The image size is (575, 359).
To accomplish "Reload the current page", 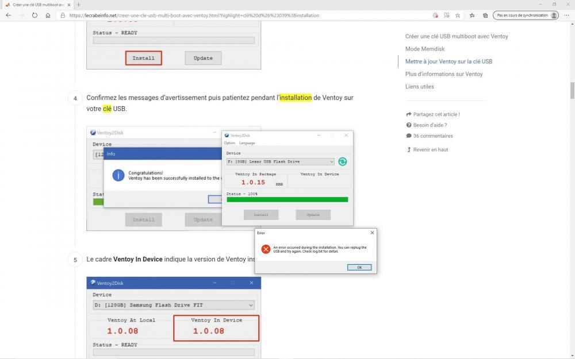I will 34,16.
